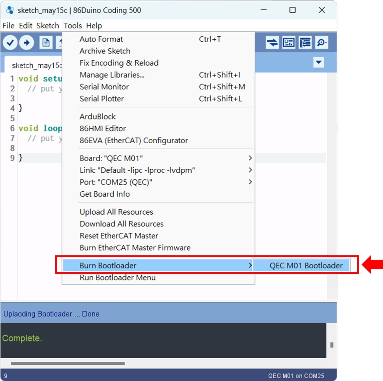383x381 pixels.
Task: Open the 86HMI editor panel toolbar icon
Action: pyautogui.click(x=288, y=43)
